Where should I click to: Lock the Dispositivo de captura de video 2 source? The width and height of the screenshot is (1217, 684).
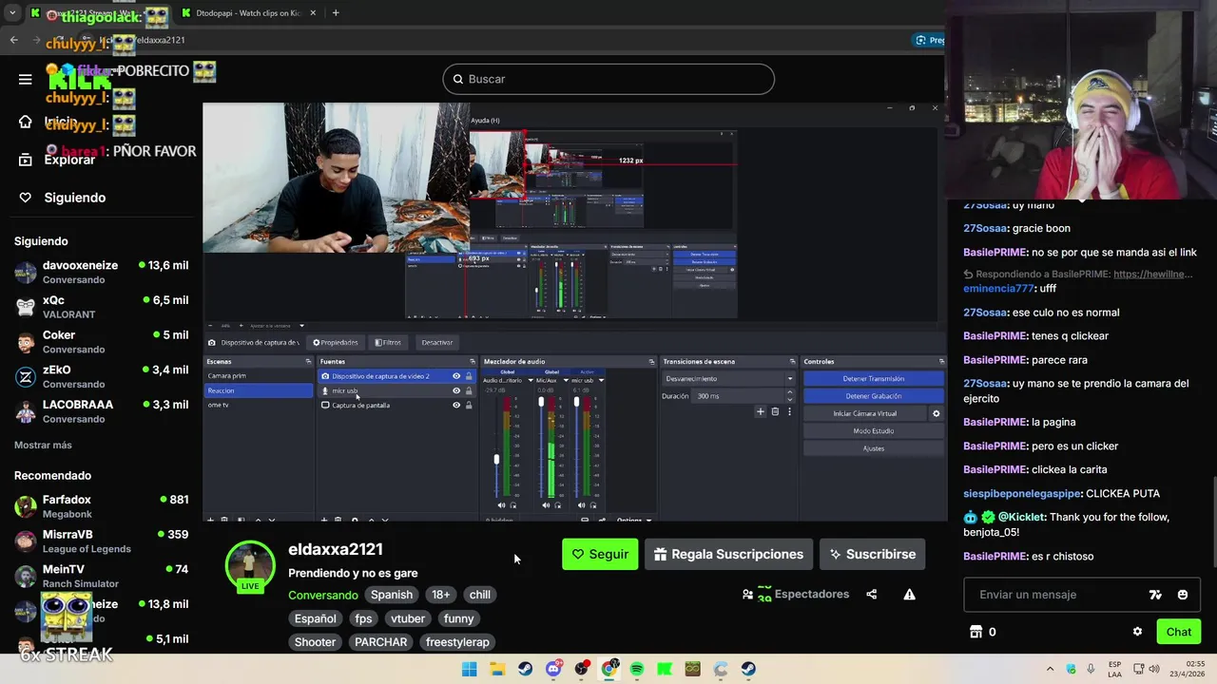468,376
